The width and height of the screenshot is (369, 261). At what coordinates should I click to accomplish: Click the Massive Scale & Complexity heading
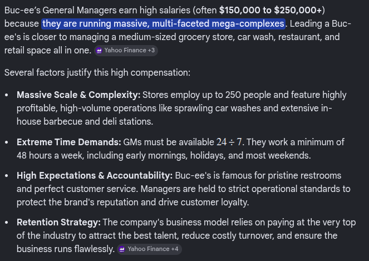pos(78,95)
